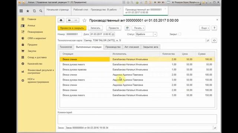
Task: Open help with the question mark button
Action: point(214,28)
